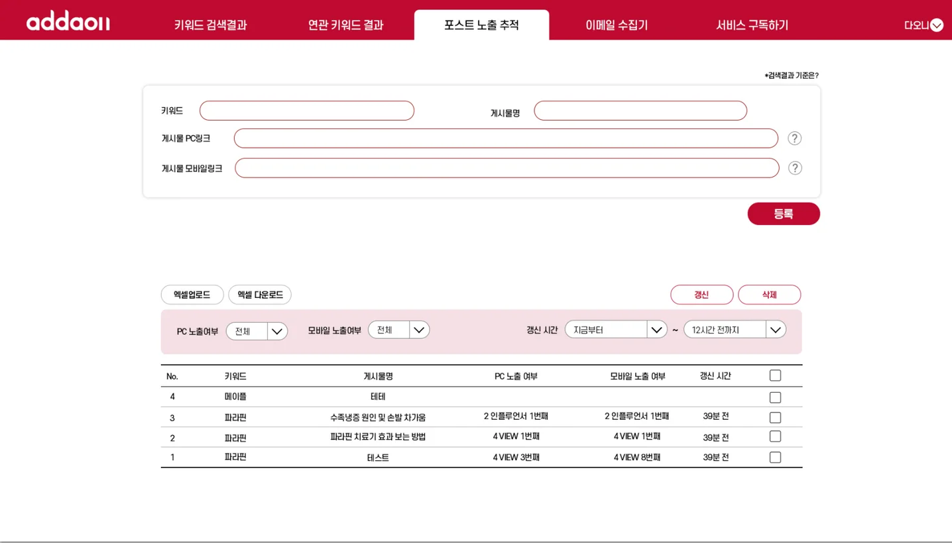Click the post title 테스트
The height and width of the screenshot is (543, 952).
378,458
